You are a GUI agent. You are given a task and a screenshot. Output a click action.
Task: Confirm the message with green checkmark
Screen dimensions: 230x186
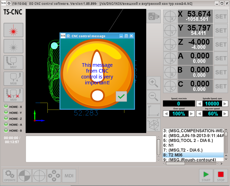tap(121, 96)
